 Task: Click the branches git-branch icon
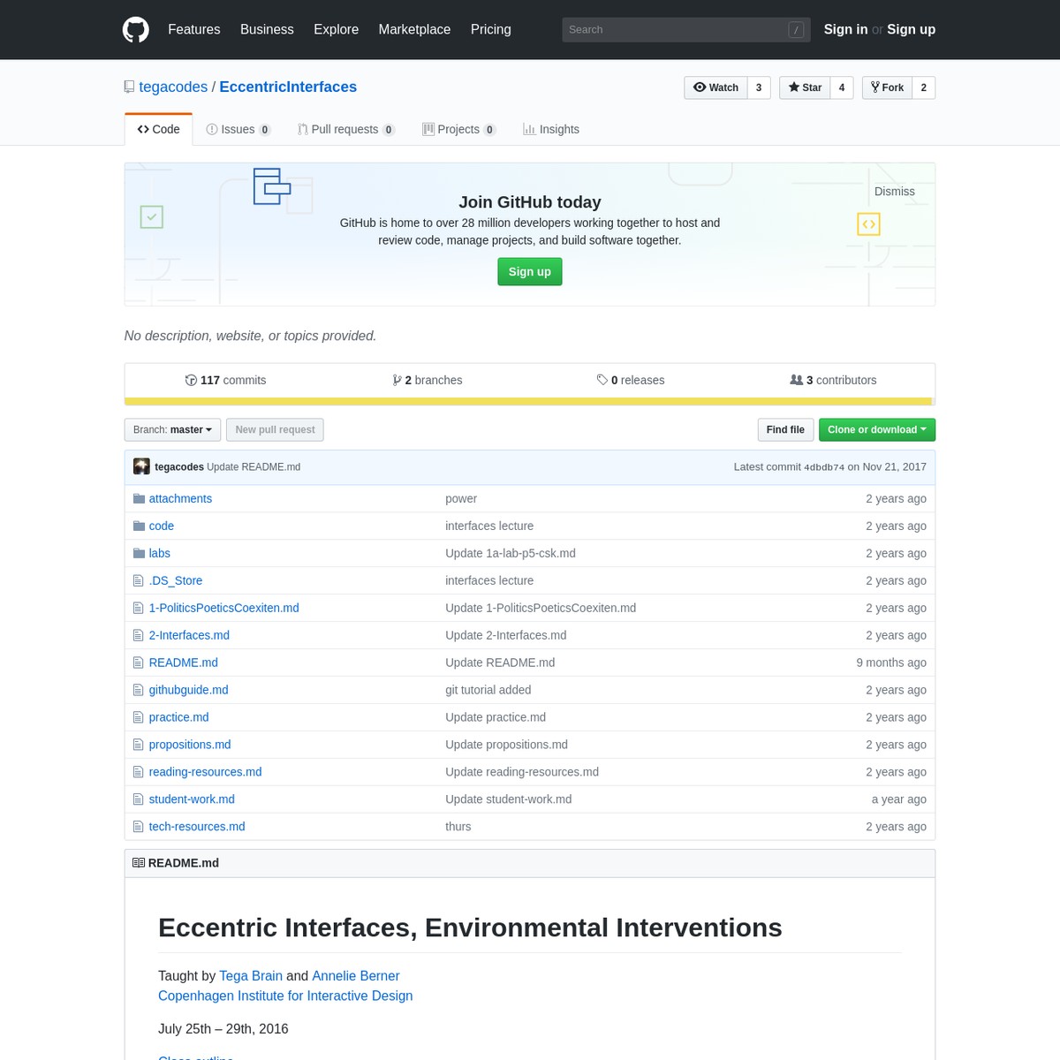pos(397,380)
